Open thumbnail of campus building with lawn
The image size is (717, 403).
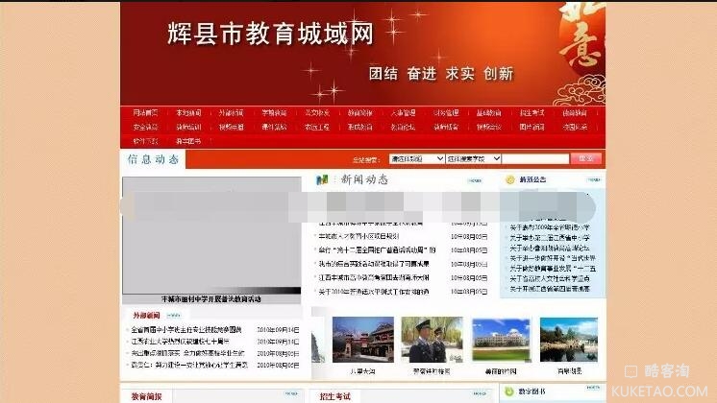[x=501, y=339]
